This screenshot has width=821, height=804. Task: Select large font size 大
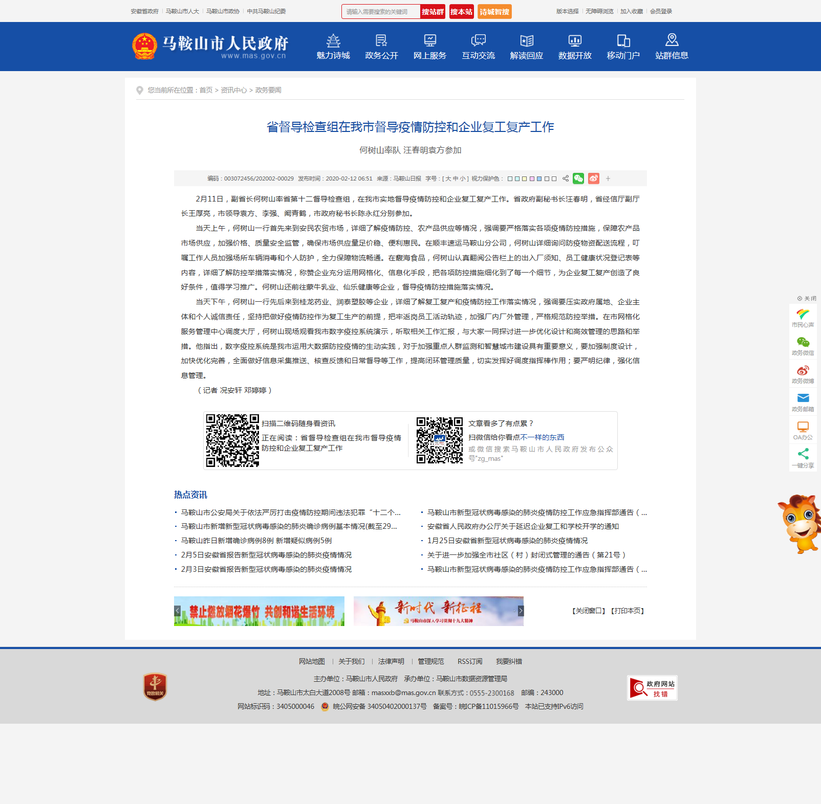(448, 179)
